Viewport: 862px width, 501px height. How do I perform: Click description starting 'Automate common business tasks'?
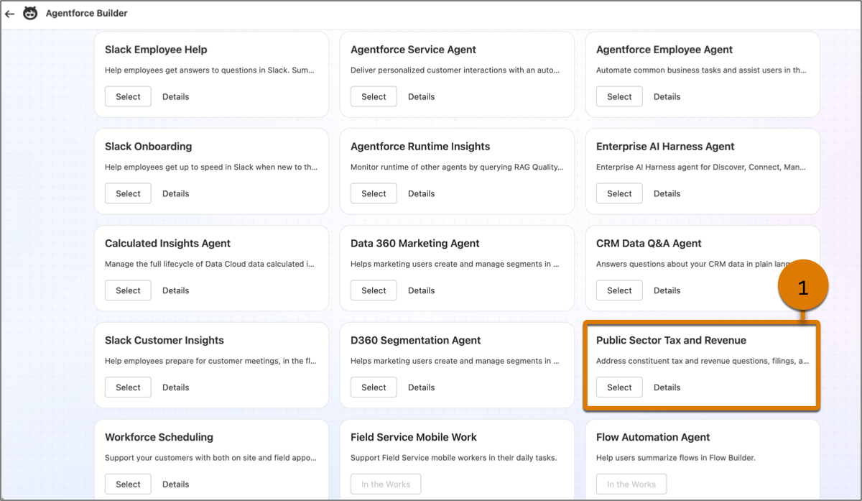tap(700, 70)
